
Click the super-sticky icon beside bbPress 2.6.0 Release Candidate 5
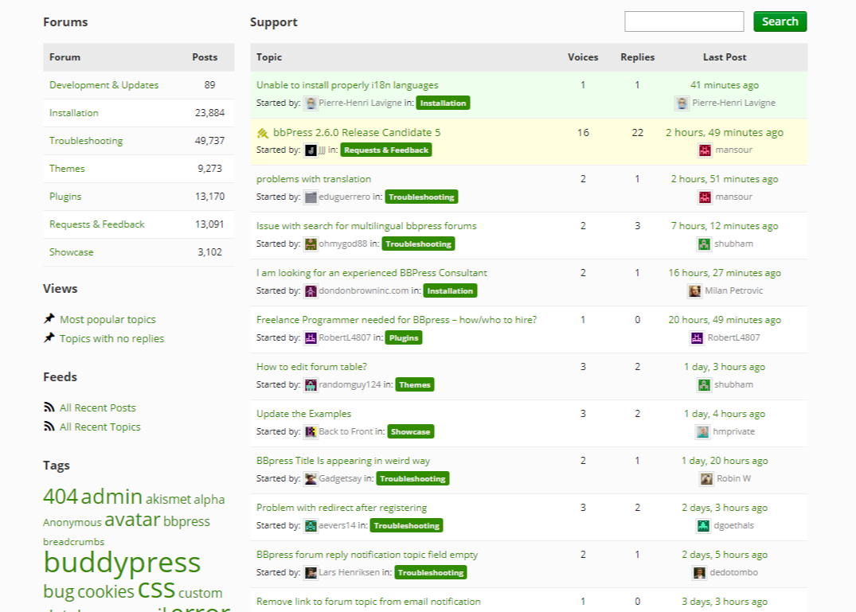(x=263, y=133)
